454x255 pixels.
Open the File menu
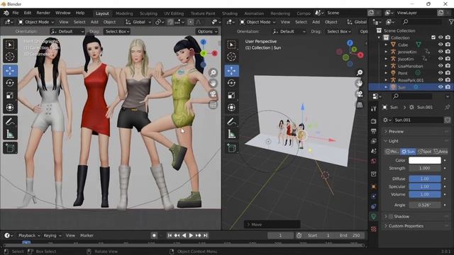pyautogui.click(x=16, y=13)
